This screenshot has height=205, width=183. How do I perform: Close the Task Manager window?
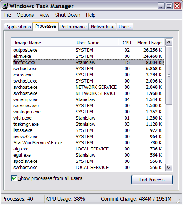tap(177, 6)
